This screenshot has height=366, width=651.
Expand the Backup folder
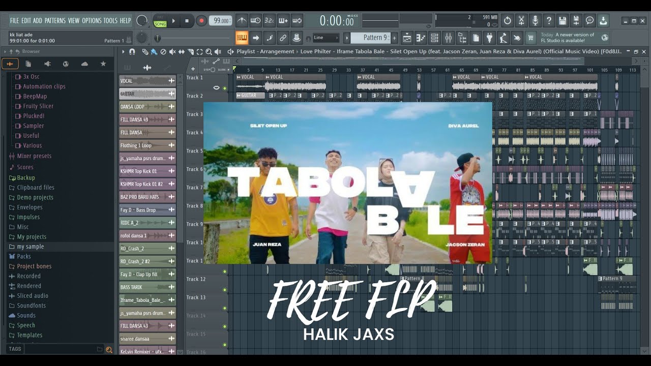click(x=22, y=177)
